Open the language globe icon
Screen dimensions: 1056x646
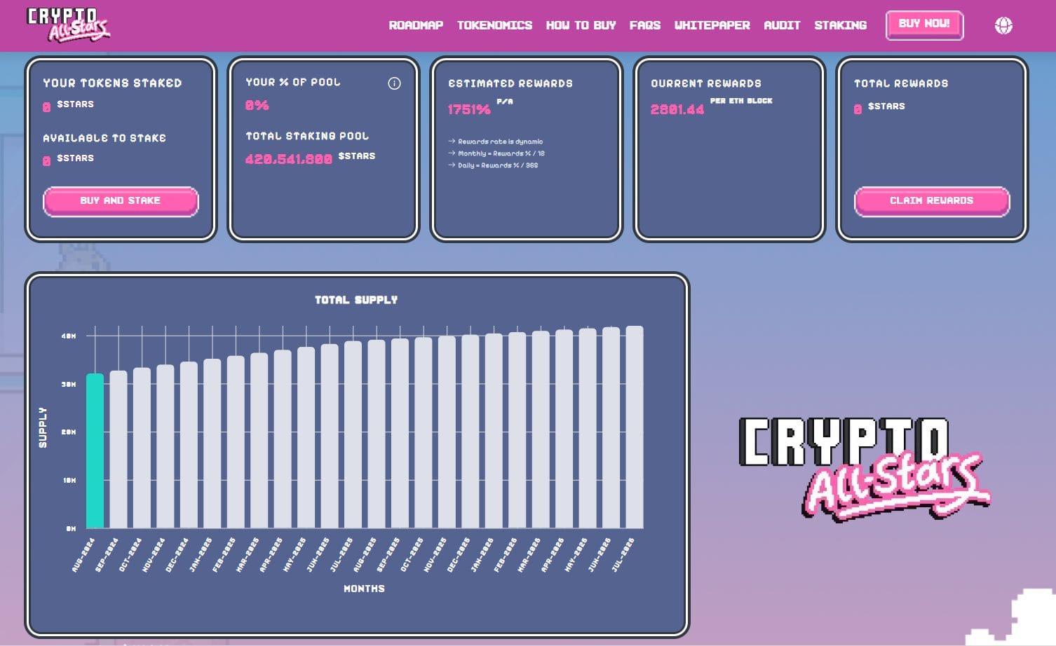pyautogui.click(x=1003, y=26)
